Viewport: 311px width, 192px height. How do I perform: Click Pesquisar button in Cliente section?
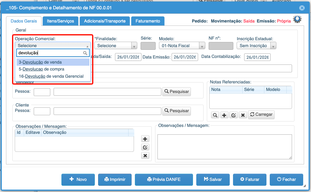pos(176,111)
